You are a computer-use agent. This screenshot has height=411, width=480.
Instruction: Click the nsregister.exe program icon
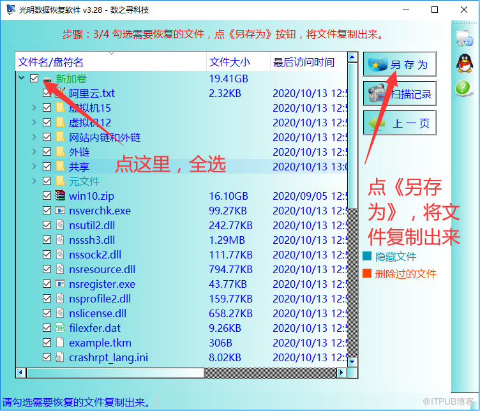[60, 284]
